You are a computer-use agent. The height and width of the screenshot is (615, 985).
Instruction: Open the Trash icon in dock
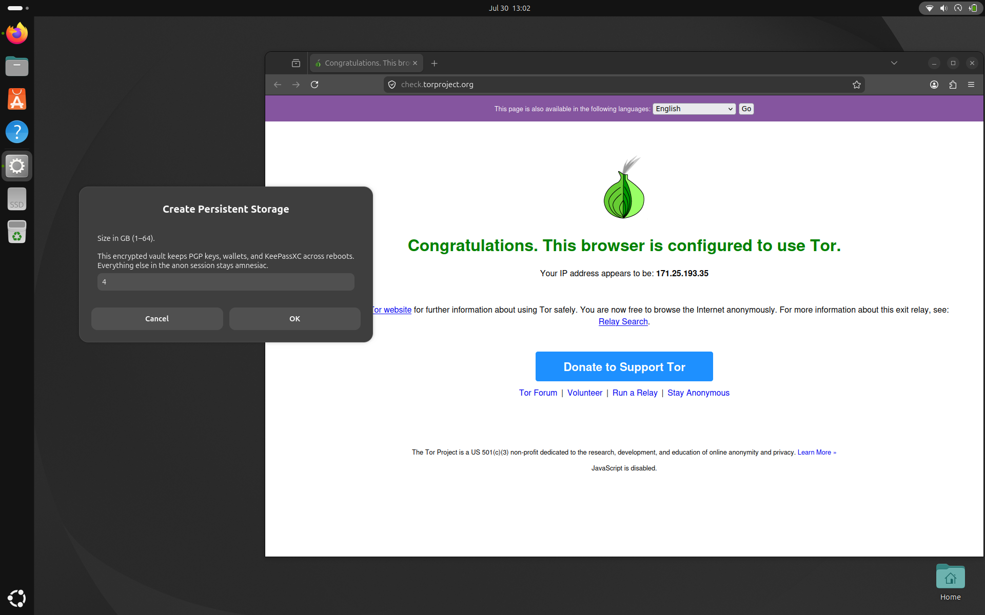[x=17, y=232]
